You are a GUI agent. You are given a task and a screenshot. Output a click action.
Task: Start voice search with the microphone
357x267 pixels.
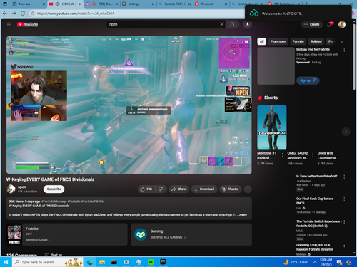248,24
